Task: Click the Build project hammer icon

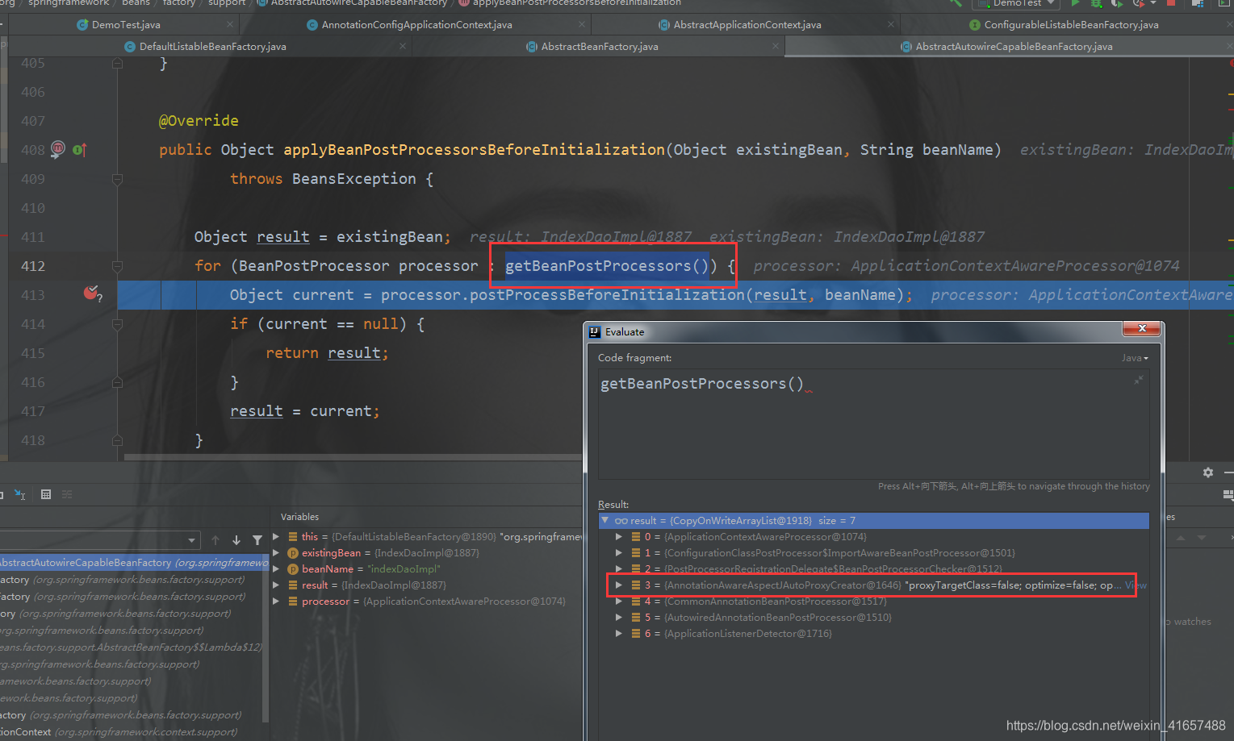Action: click(x=956, y=3)
